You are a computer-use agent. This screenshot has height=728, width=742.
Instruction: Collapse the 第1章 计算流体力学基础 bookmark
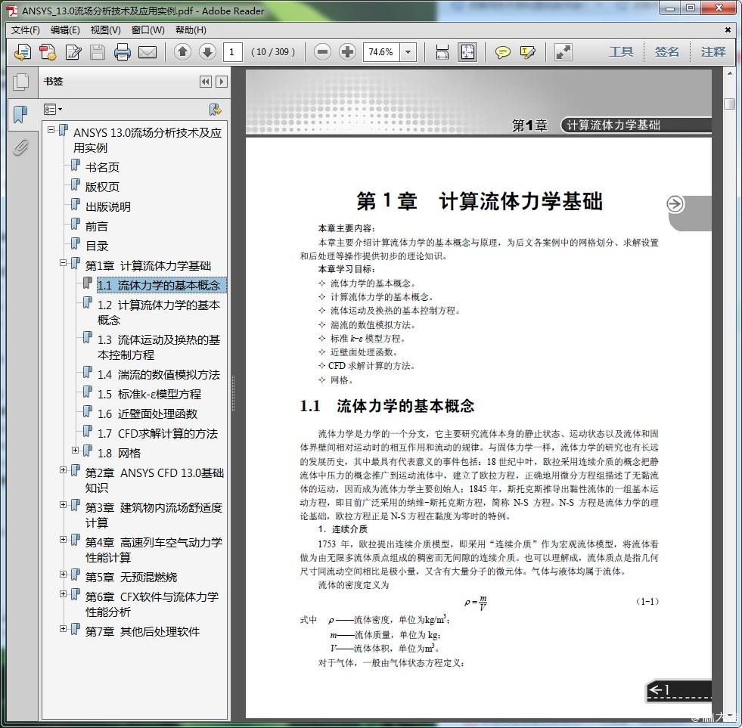tap(64, 263)
